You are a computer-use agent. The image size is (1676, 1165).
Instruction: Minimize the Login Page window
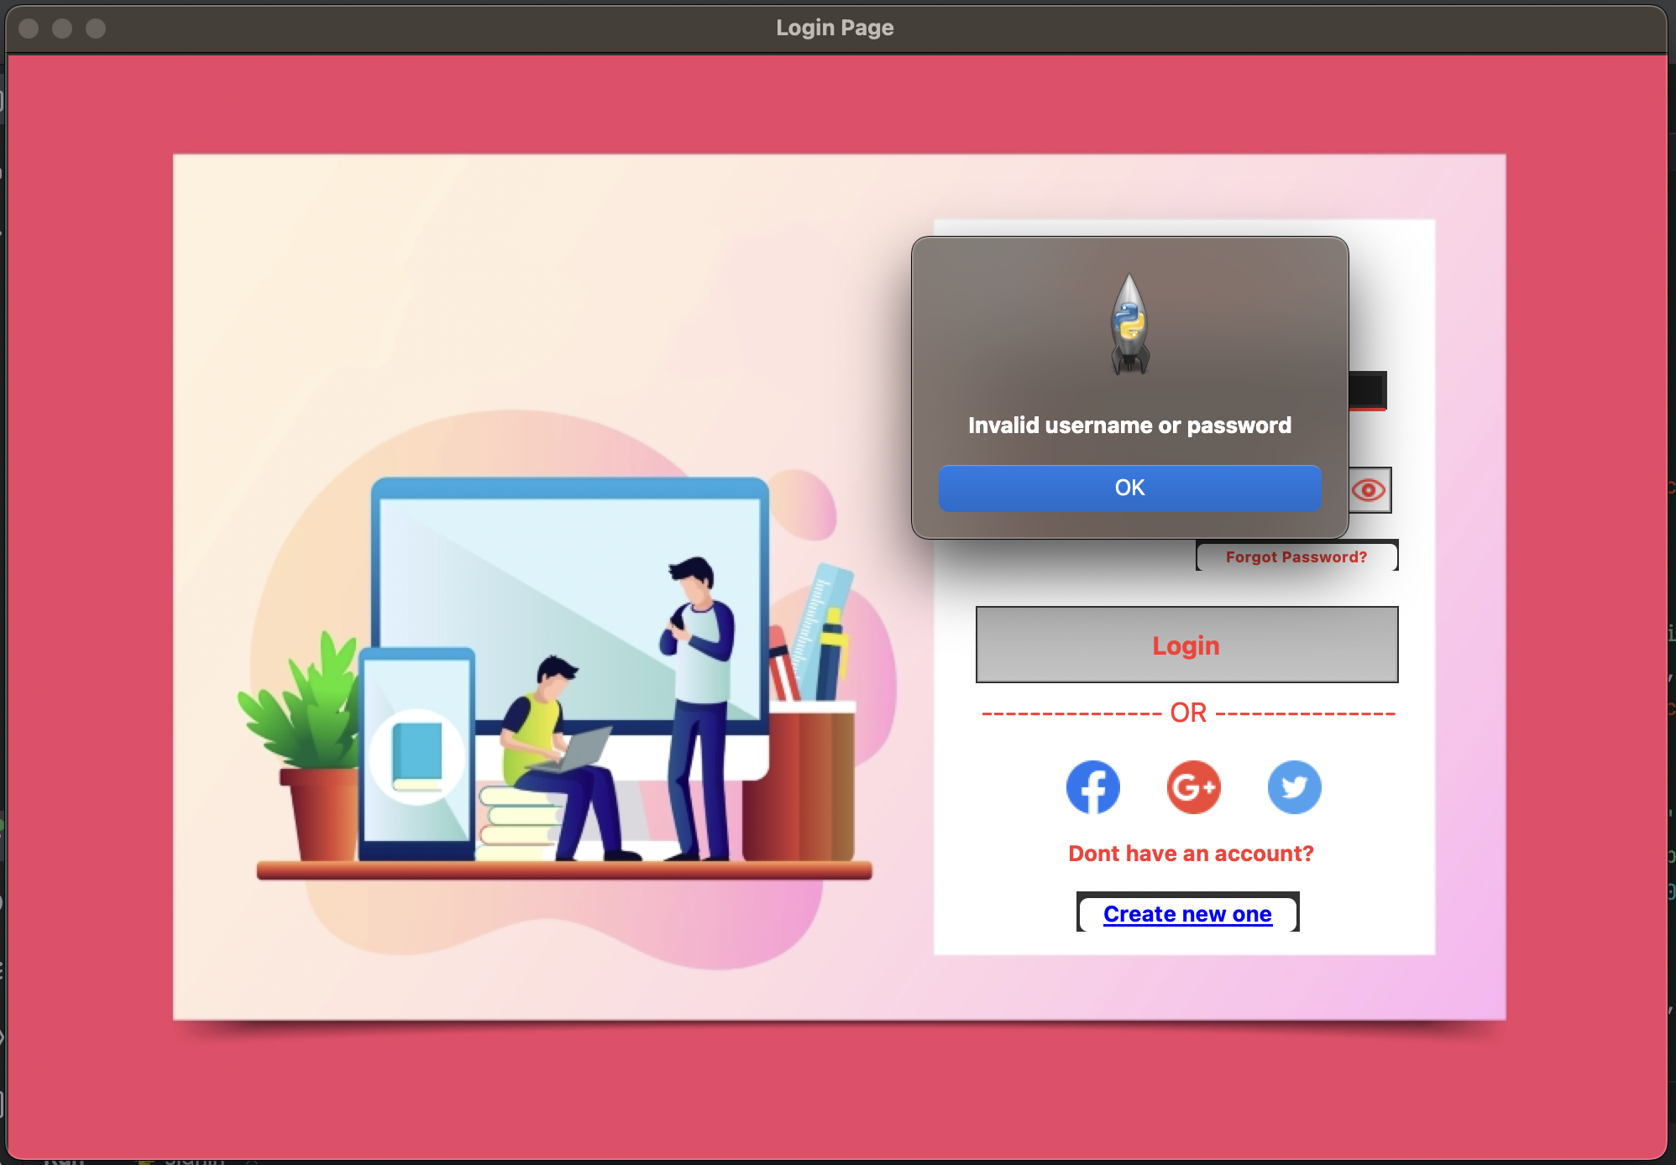[62, 29]
